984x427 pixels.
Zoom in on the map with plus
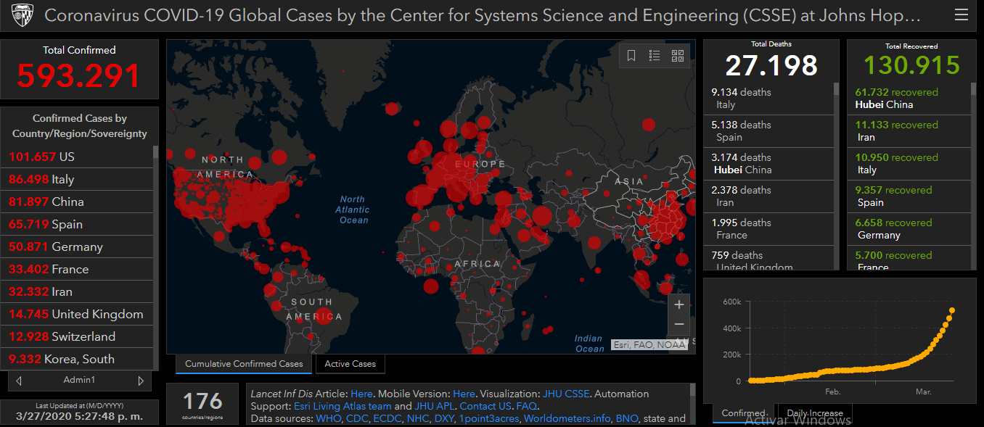coord(679,304)
